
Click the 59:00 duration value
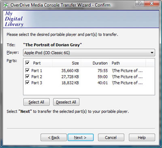(x=102, y=76)
